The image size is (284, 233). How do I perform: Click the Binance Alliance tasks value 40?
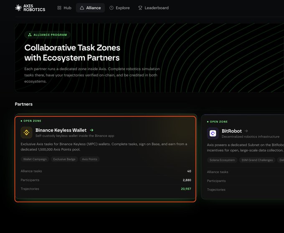pos(189,171)
